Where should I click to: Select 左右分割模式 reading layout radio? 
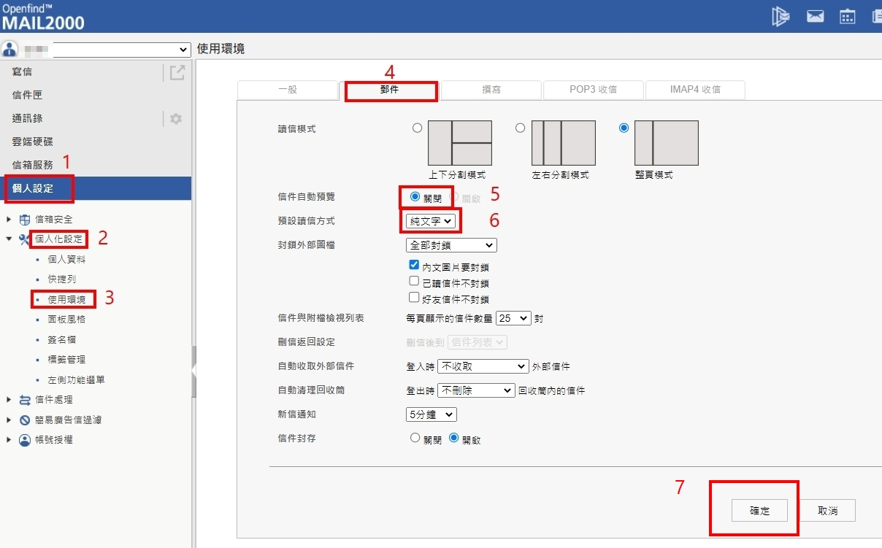pos(520,128)
